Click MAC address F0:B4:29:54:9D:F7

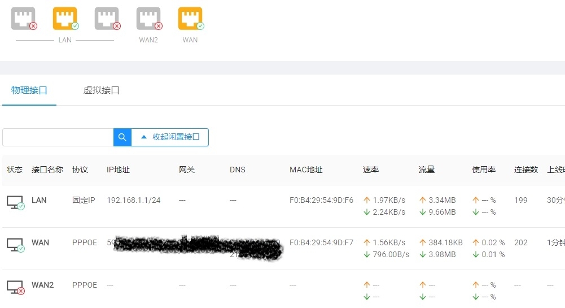(x=321, y=242)
